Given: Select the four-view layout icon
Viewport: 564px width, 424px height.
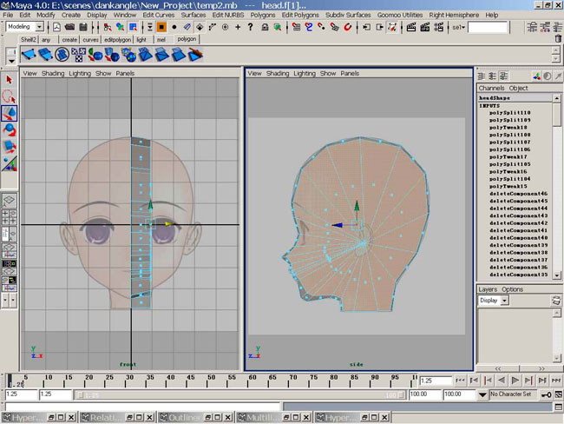Looking at the screenshot, I should click(x=9, y=217).
